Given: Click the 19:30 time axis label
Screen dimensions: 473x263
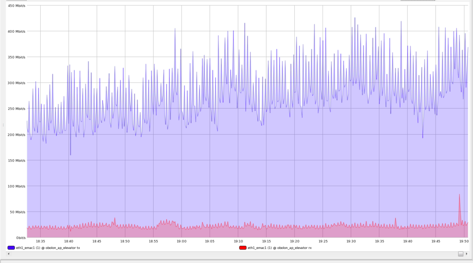Looking at the screenshot, I should [351, 241].
